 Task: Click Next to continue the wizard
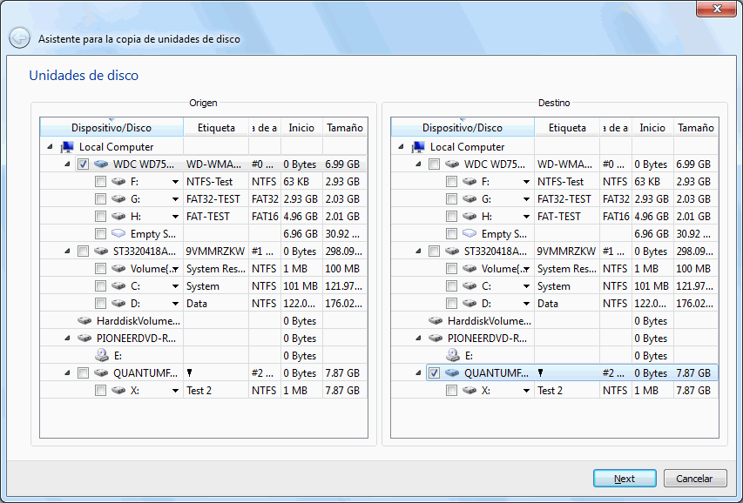625,479
